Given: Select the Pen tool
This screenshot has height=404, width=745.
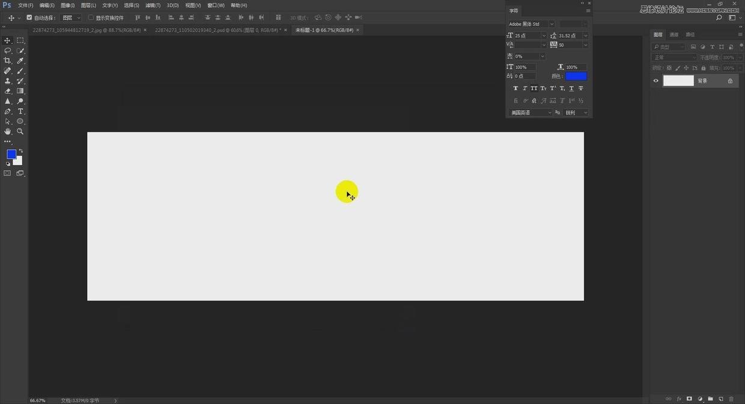Looking at the screenshot, I should pos(8,111).
